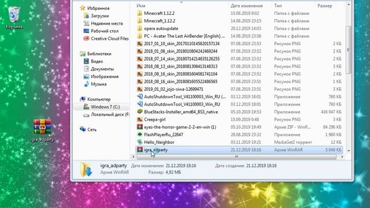This screenshot has width=370, height=208.
Task: Select the FlashPlayerRu_22647 application icon
Action: point(140,135)
